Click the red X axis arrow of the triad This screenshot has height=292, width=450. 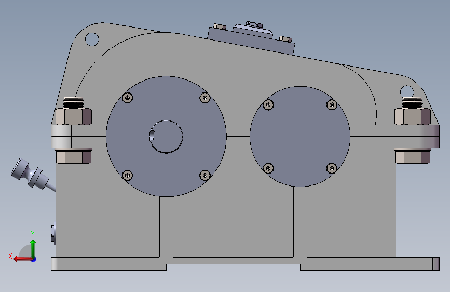(x=23, y=259)
